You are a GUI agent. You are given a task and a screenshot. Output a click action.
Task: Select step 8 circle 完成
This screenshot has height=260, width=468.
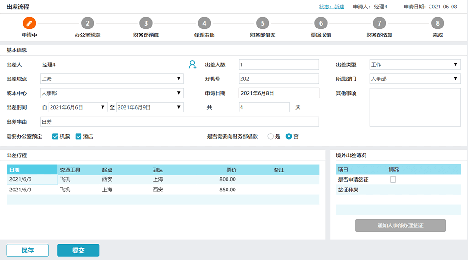pyautogui.click(x=438, y=23)
